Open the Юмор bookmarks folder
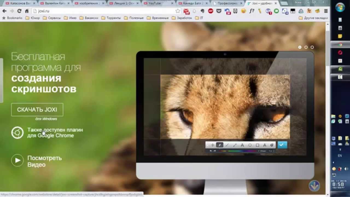The width and height of the screenshot is (350, 197). 33,18
